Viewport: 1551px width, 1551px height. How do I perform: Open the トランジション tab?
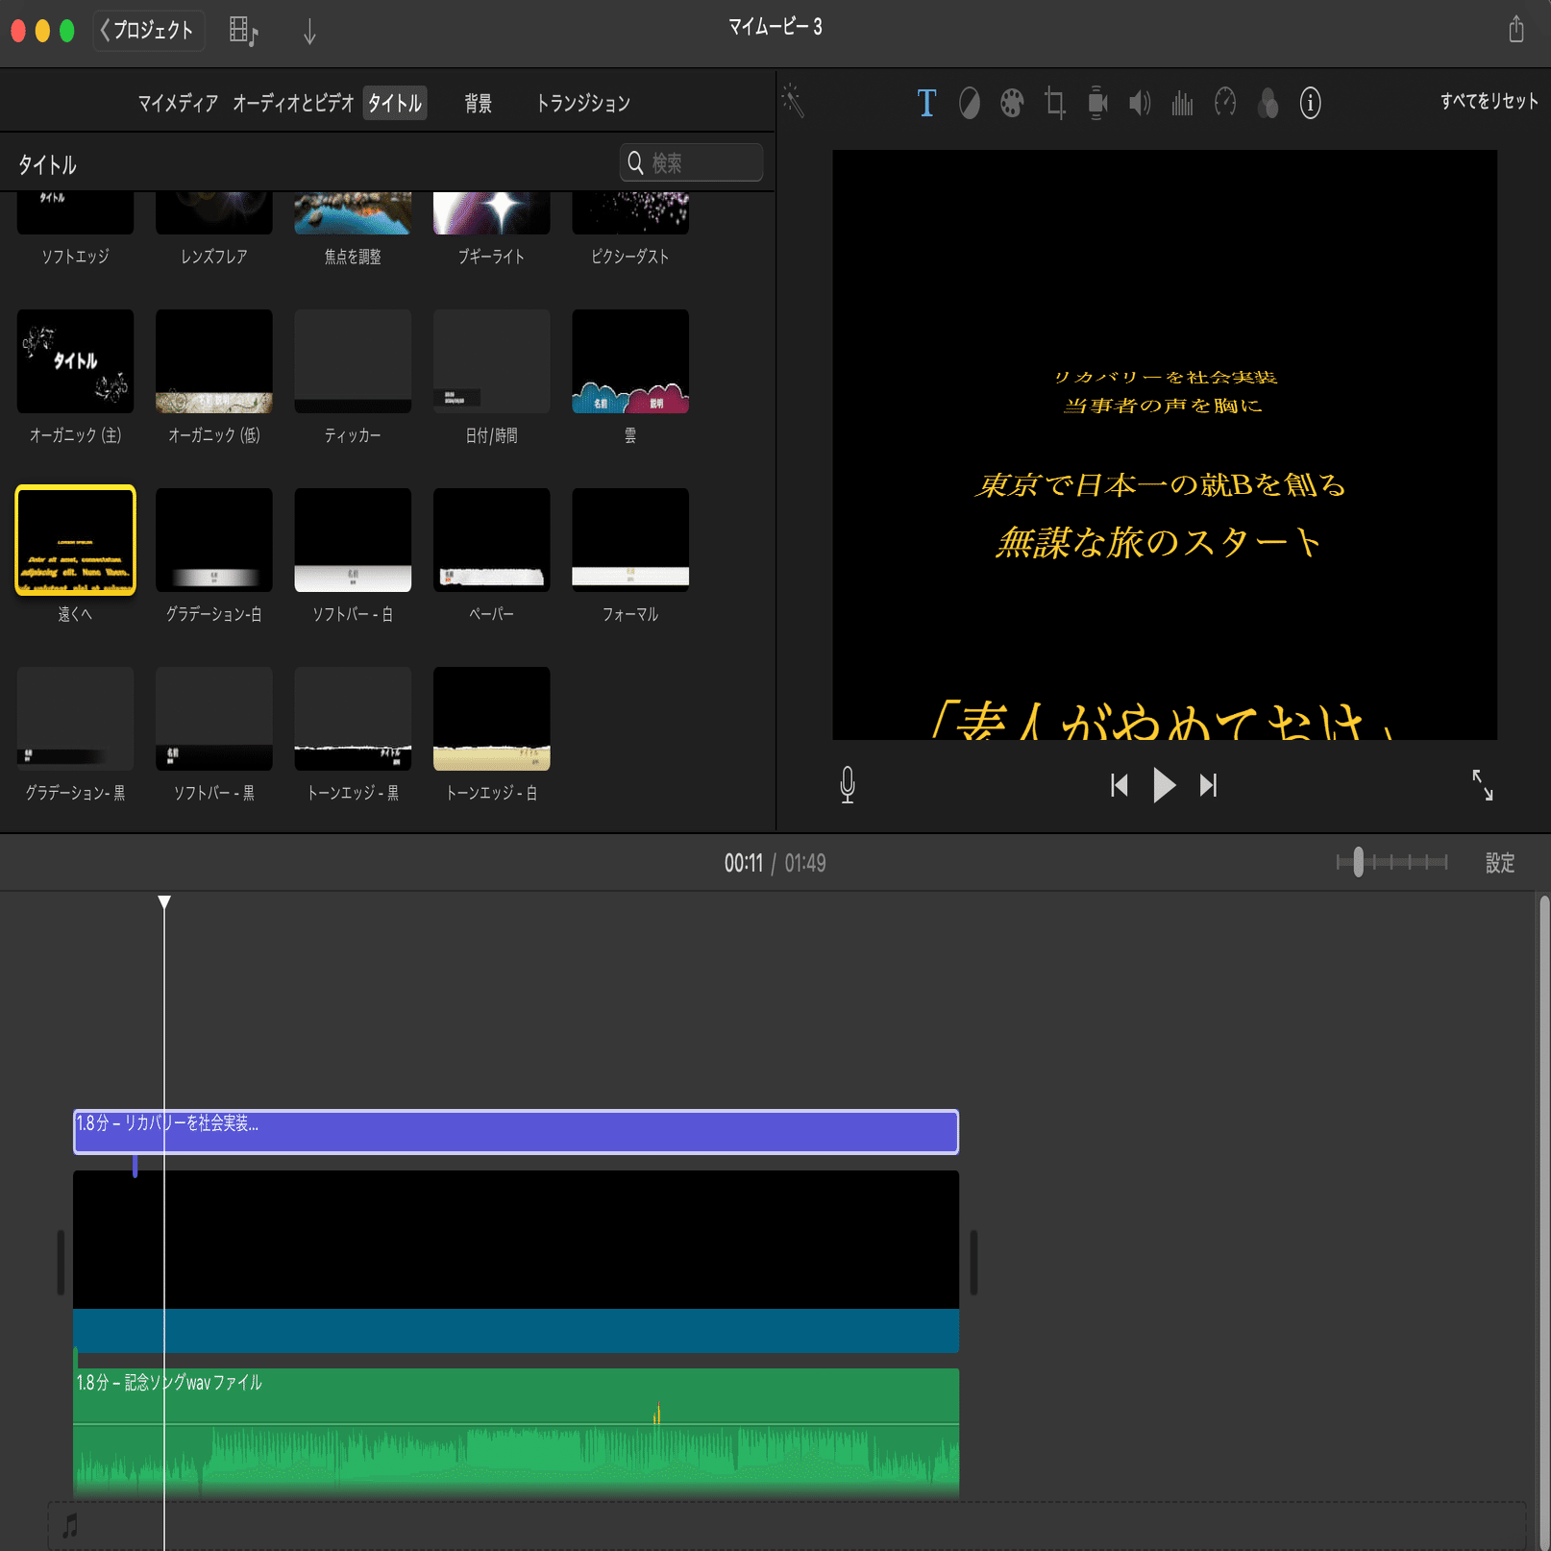pyautogui.click(x=583, y=103)
